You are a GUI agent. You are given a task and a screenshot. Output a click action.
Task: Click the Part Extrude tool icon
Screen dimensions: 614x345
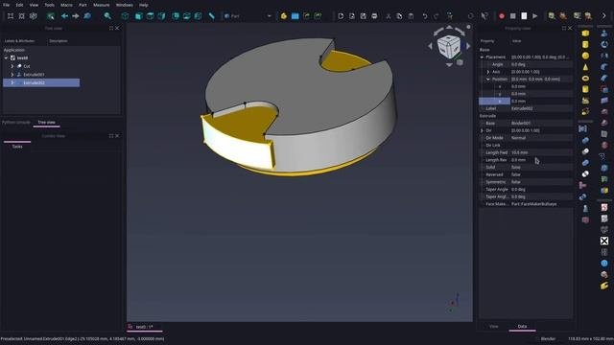point(604,34)
